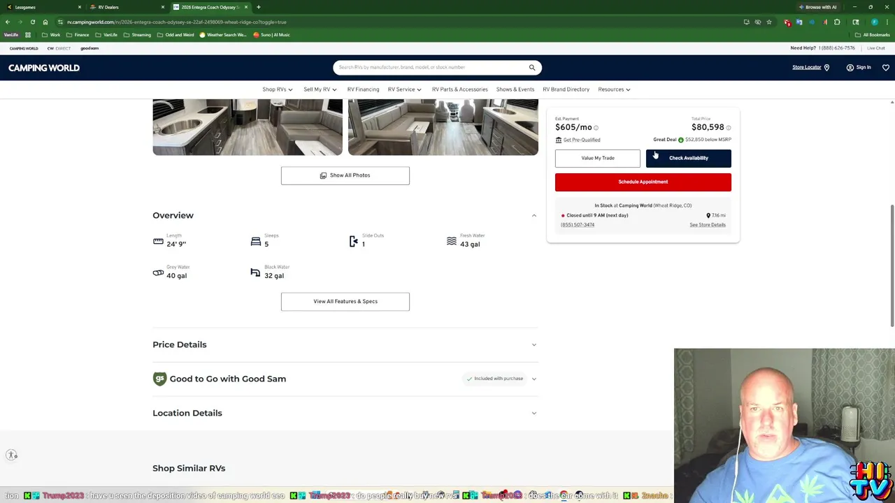This screenshot has width=895, height=503.
Task: Open the kitchen sink interior photo
Action: coord(248,126)
